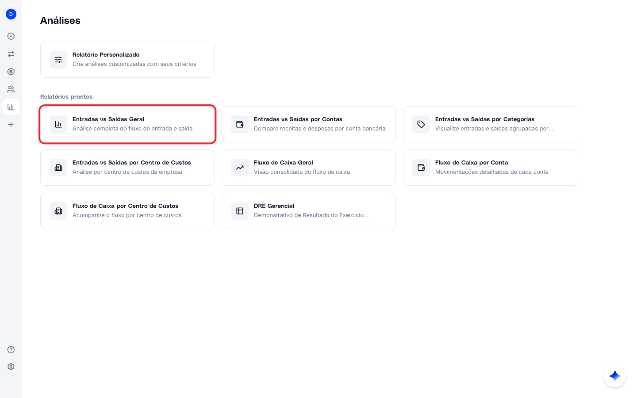The width and height of the screenshot is (637, 398).
Task: Click the tag icon of Entradas vs Saídas por Categorias
Action: 421,124
